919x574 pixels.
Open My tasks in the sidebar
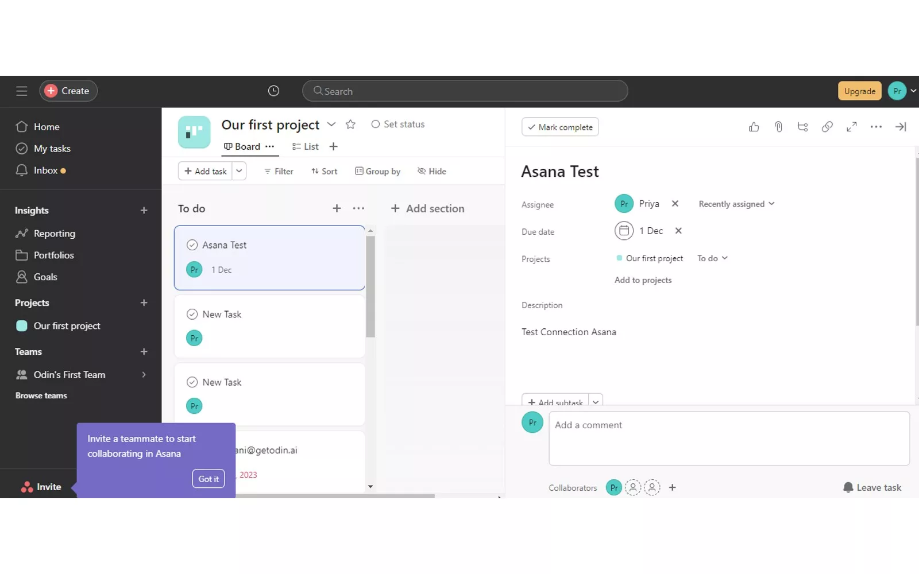coord(52,149)
